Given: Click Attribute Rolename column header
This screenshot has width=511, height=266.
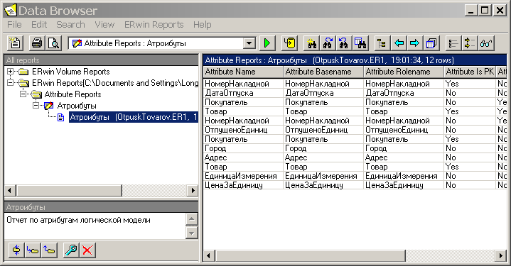Looking at the screenshot, I should pyautogui.click(x=404, y=72).
